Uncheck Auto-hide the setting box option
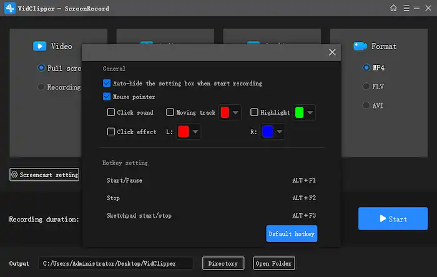437x277 pixels. (107, 83)
